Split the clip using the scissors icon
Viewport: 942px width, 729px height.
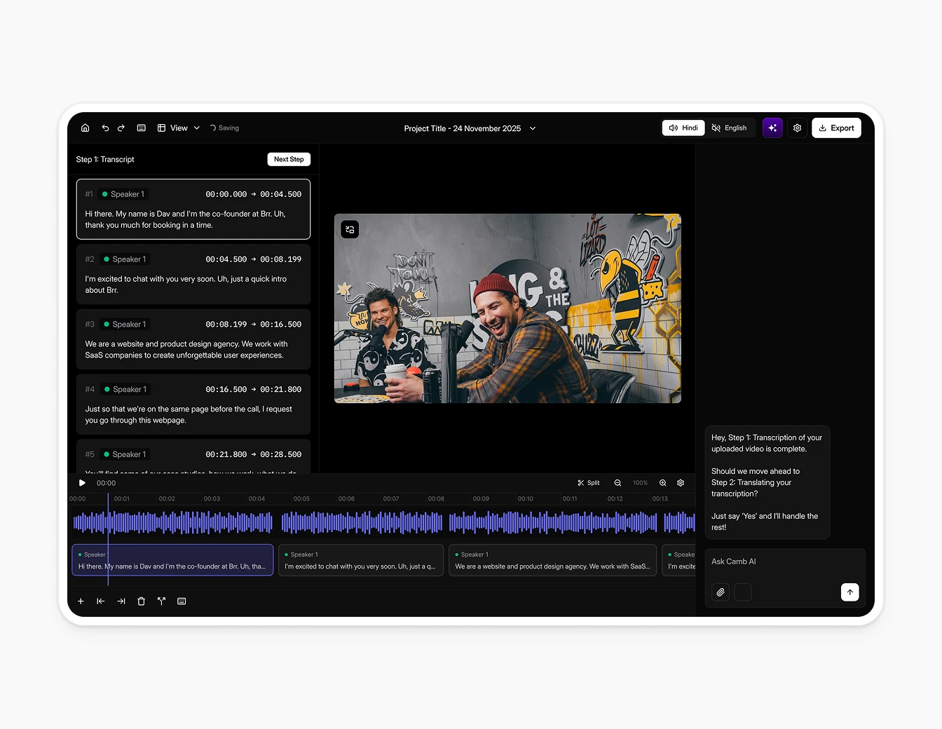588,482
